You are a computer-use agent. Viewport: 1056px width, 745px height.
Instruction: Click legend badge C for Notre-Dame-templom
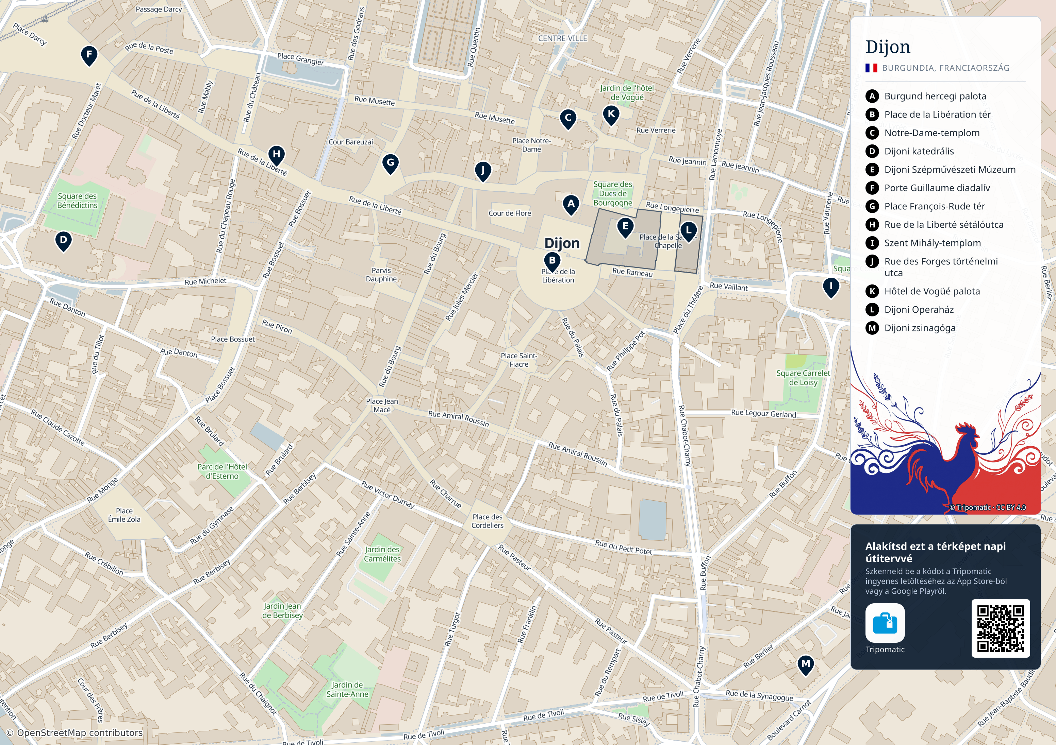(x=872, y=133)
